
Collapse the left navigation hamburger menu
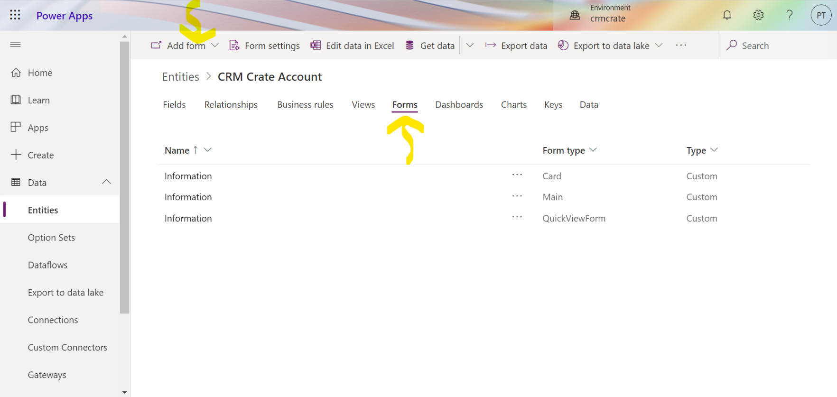coord(15,45)
